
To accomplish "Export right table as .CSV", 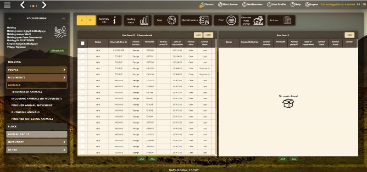I will [x=283, y=159].
